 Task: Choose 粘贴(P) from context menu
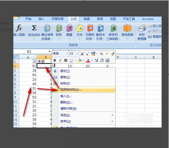[84, 83]
